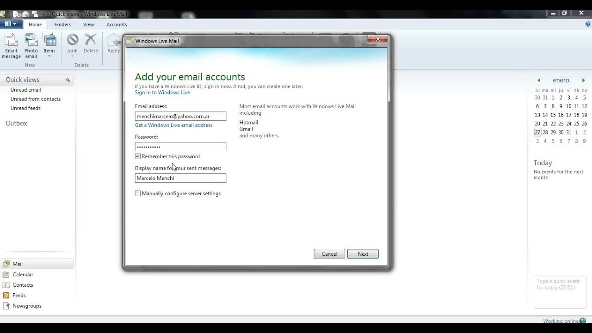Click the help question mark icon
The image size is (592, 333).
pos(588,24)
